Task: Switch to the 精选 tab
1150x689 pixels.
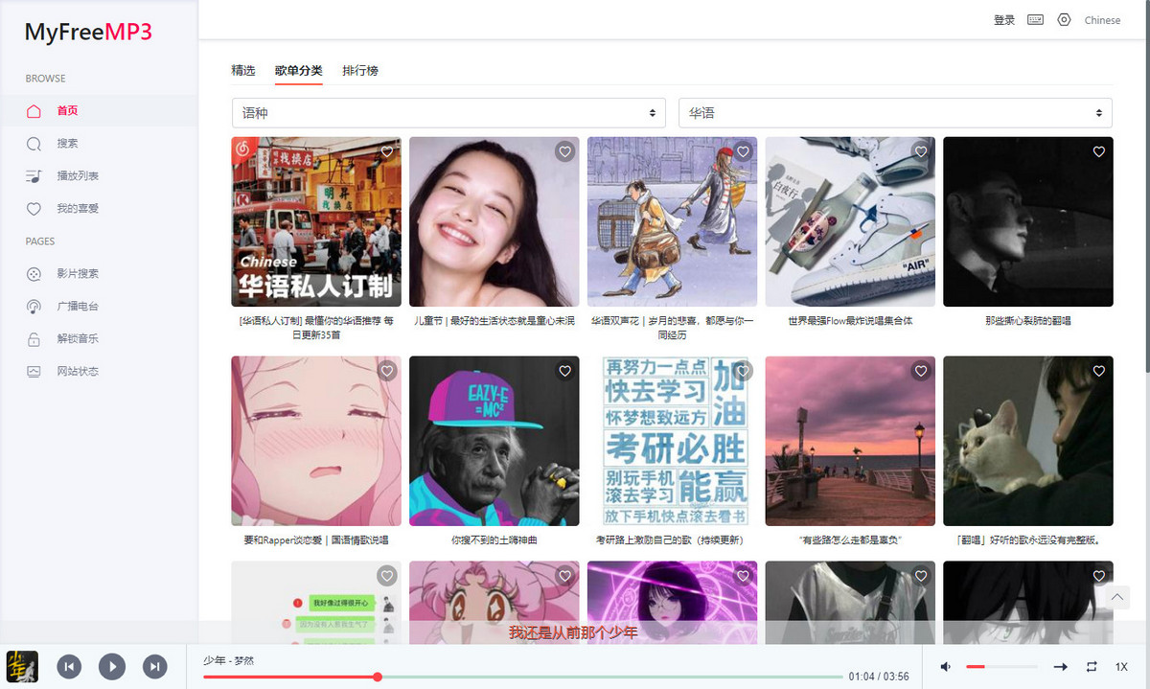Action: pos(243,71)
